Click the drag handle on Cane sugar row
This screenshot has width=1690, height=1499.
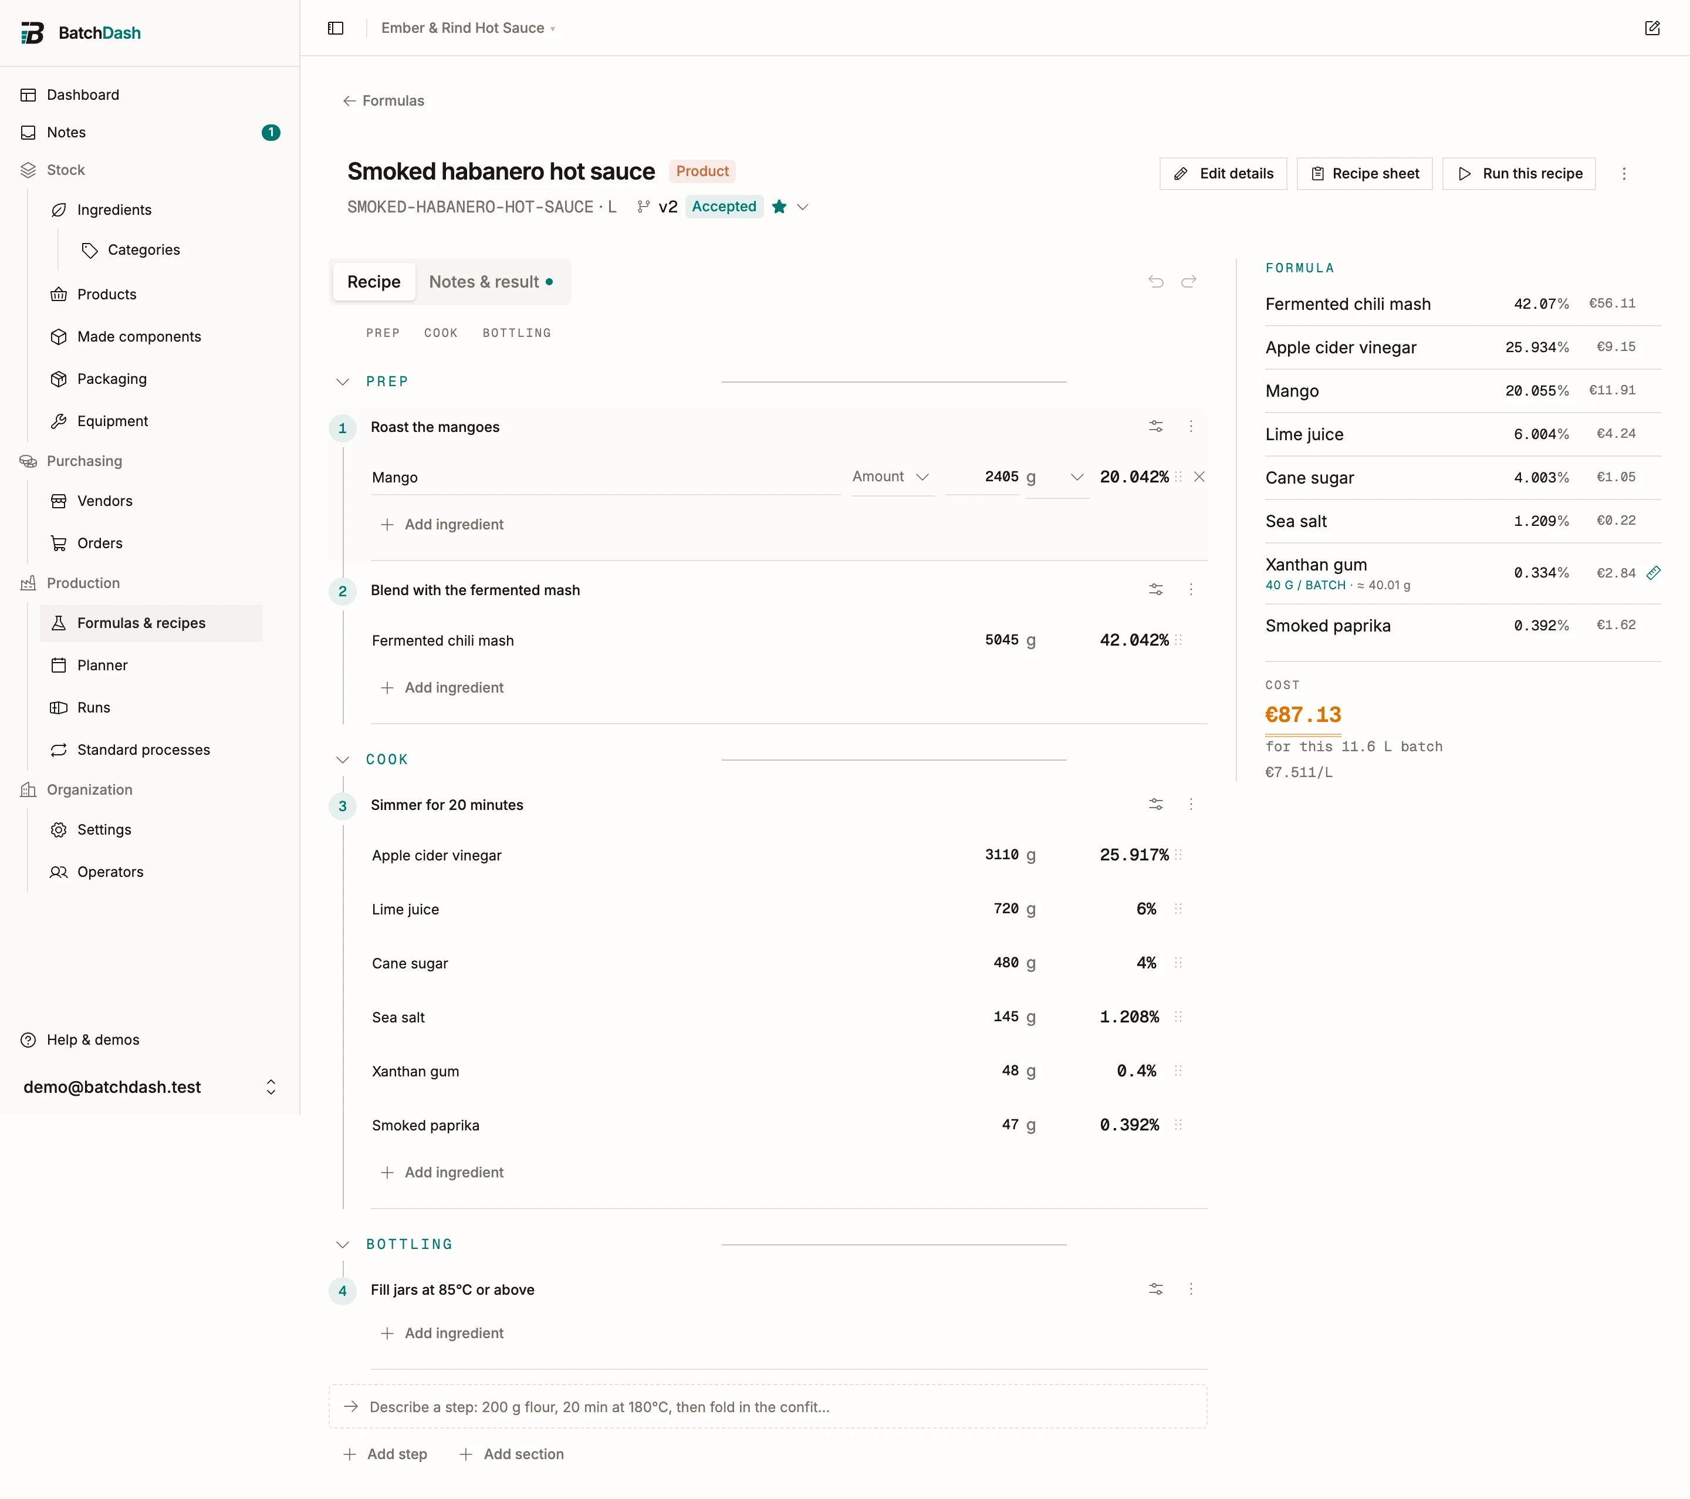[1178, 963]
